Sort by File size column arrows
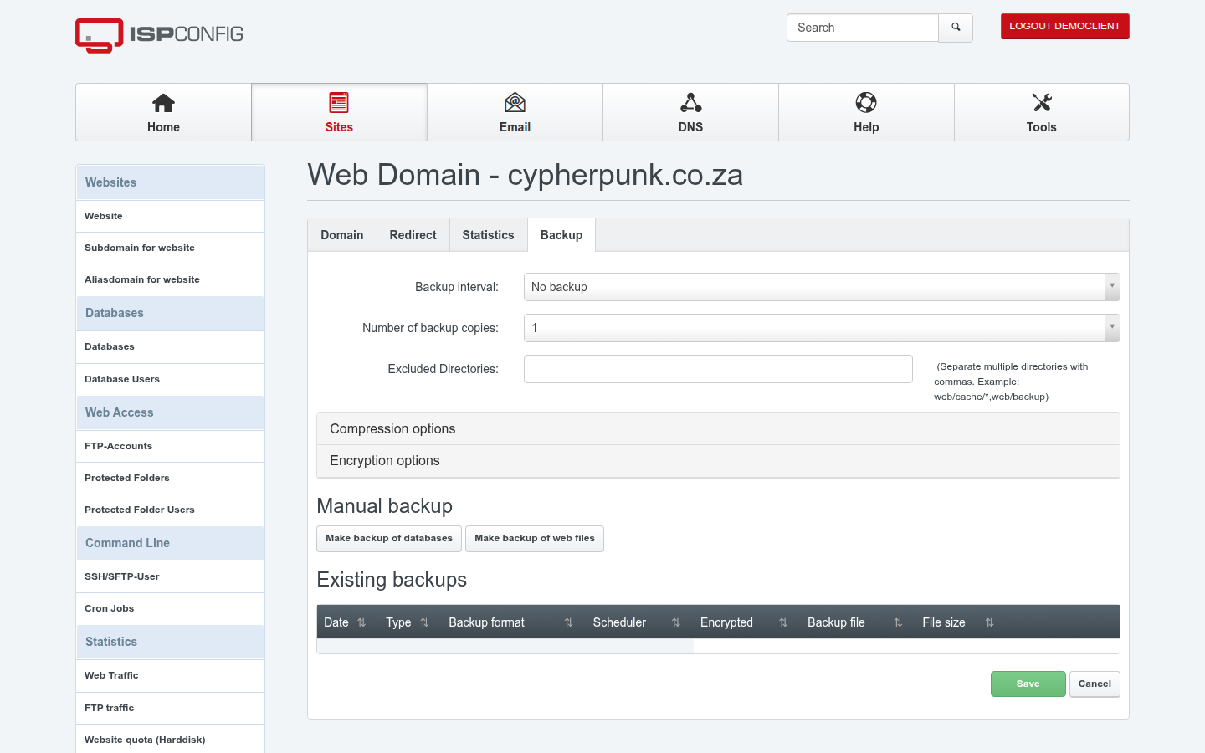 click(989, 622)
